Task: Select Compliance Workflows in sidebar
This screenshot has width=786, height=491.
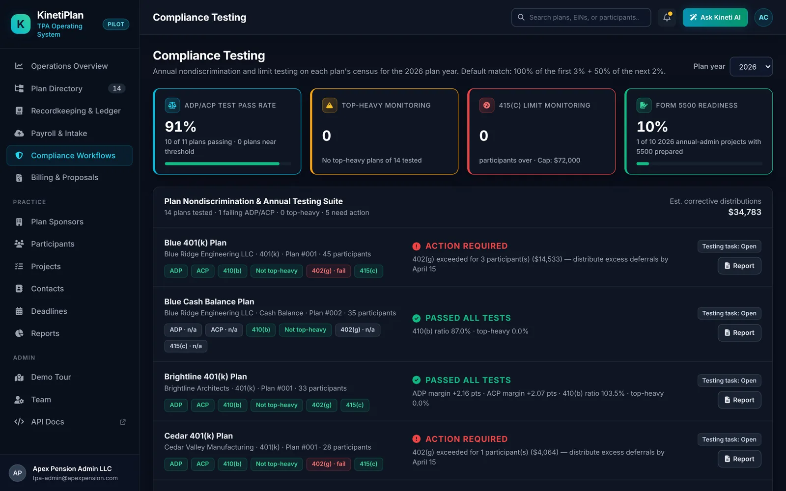Action: [70, 156]
